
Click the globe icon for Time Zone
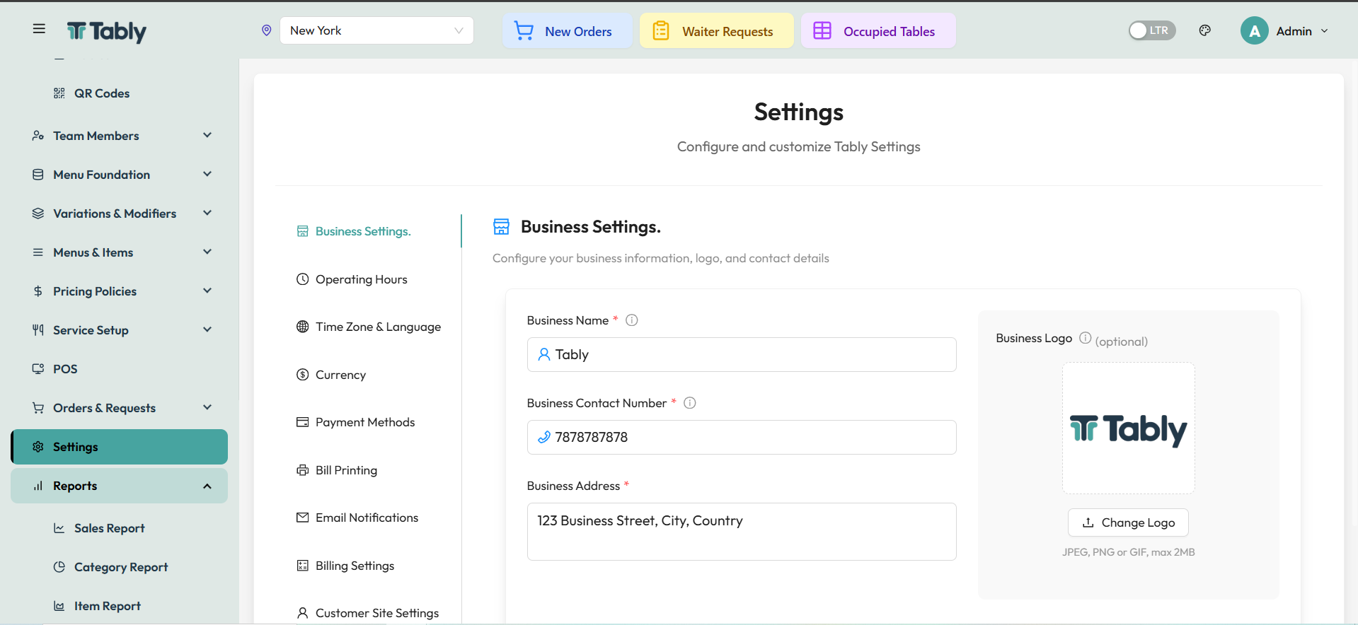click(303, 327)
